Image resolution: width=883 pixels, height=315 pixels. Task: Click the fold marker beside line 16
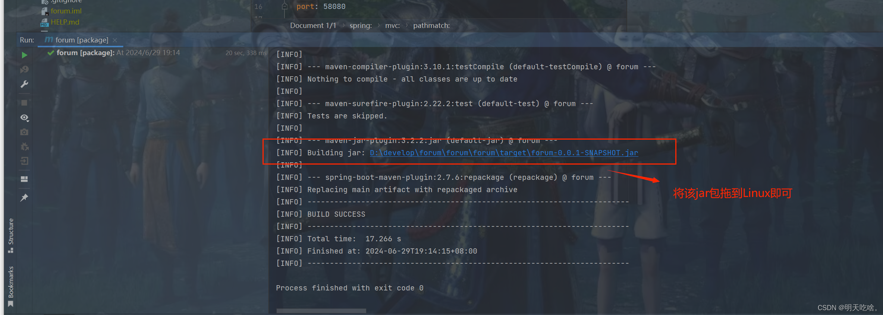click(x=285, y=6)
